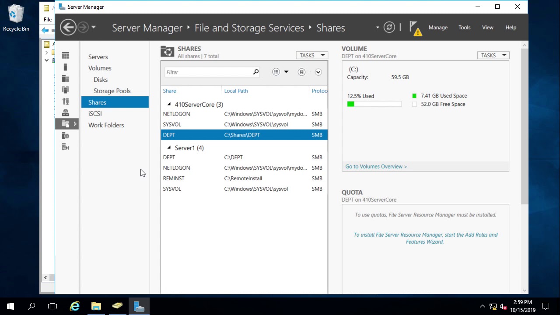This screenshot has height=315, width=560.
Task: Open the SHARES tile TASKS dropdown
Action: point(312,56)
